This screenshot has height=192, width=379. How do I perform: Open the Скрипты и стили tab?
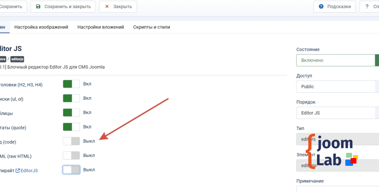point(151,27)
